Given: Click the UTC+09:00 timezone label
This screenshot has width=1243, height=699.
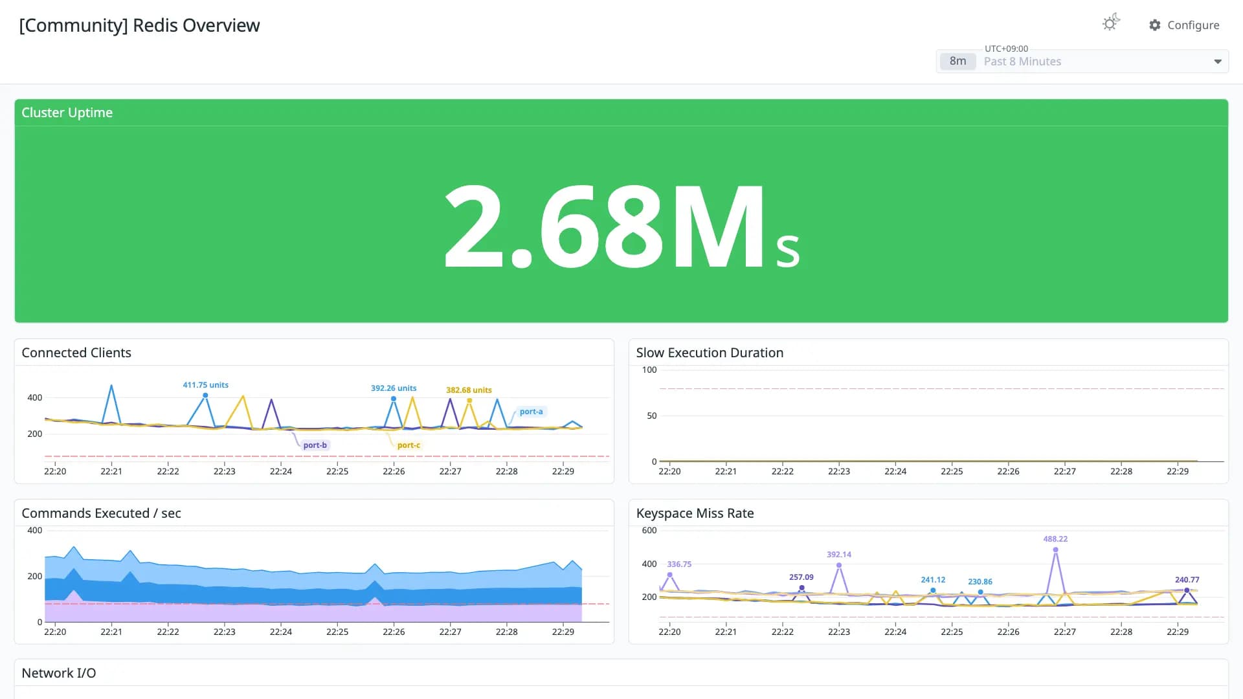Looking at the screenshot, I should click(1006, 49).
